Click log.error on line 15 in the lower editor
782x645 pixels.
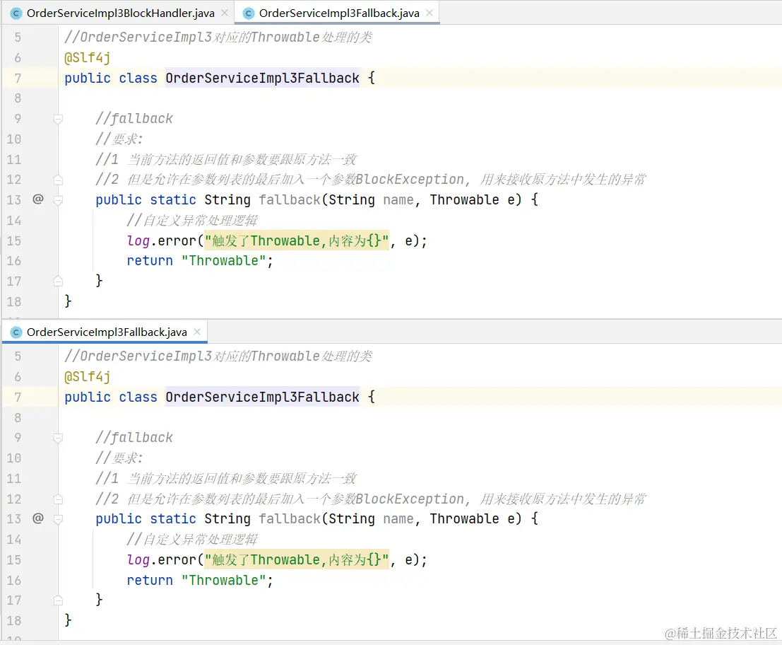tap(162, 559)
